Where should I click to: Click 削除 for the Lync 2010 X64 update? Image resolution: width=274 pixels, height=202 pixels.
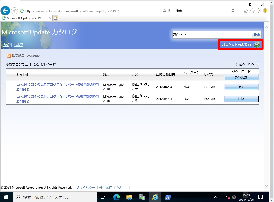(x=241, y=99)
